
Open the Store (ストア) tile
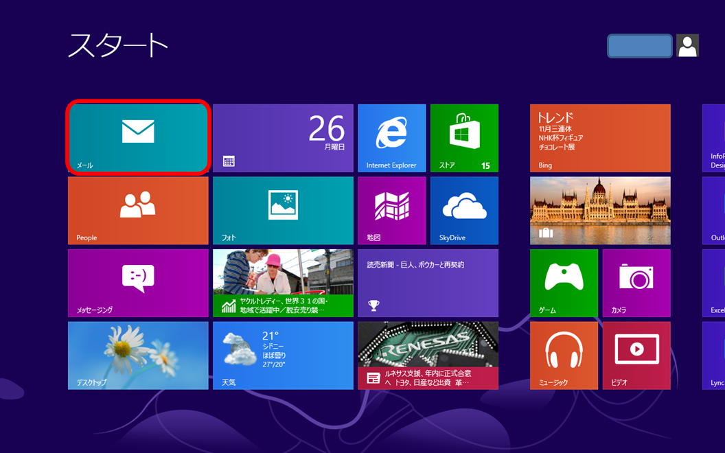tap(464, 137)
